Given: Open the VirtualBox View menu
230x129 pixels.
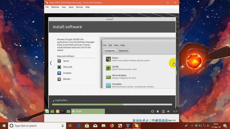Looking at the screenshot, I should click(64, 7).
